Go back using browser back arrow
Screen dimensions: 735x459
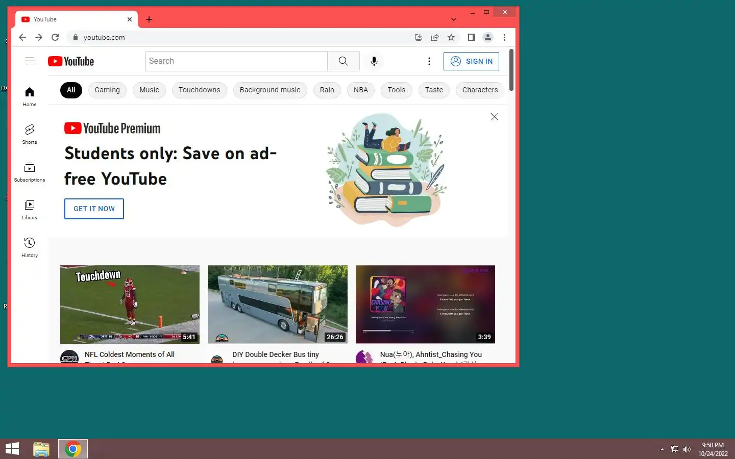(22, 37)
